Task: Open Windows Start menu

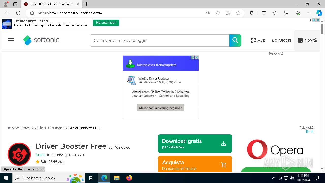Action: [x=6, y=178]
